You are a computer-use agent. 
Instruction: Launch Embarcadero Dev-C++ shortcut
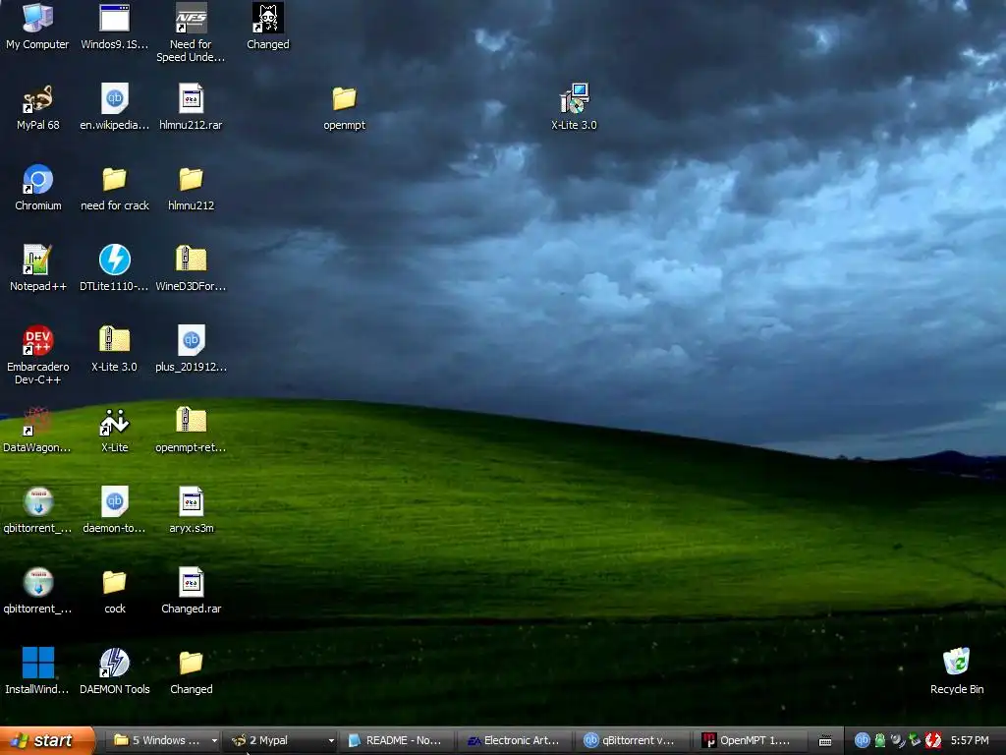click(x=37, y=355)
